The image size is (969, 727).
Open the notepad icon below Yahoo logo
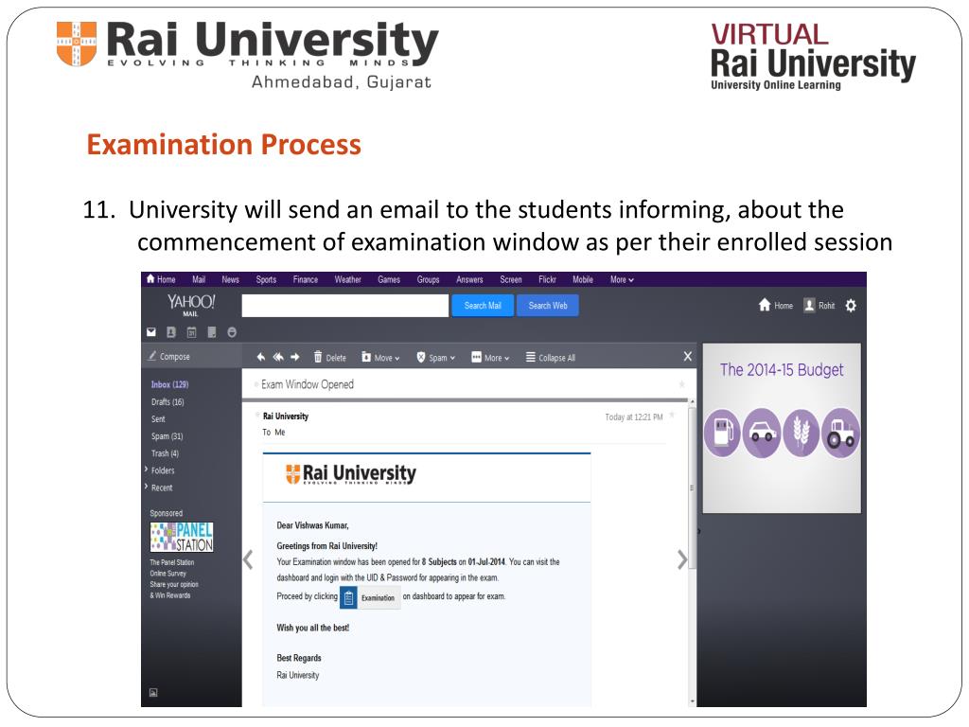pos(212,332)
